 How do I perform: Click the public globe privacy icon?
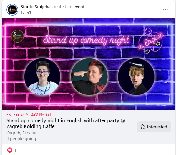[x=29, y=12]
